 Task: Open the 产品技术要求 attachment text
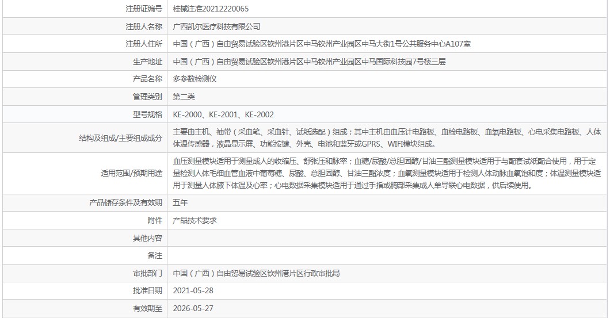click(195, 220)
